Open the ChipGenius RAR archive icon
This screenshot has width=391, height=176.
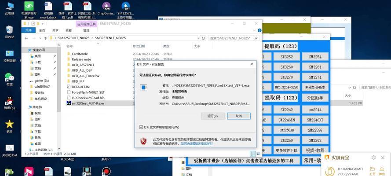point(106,9)
